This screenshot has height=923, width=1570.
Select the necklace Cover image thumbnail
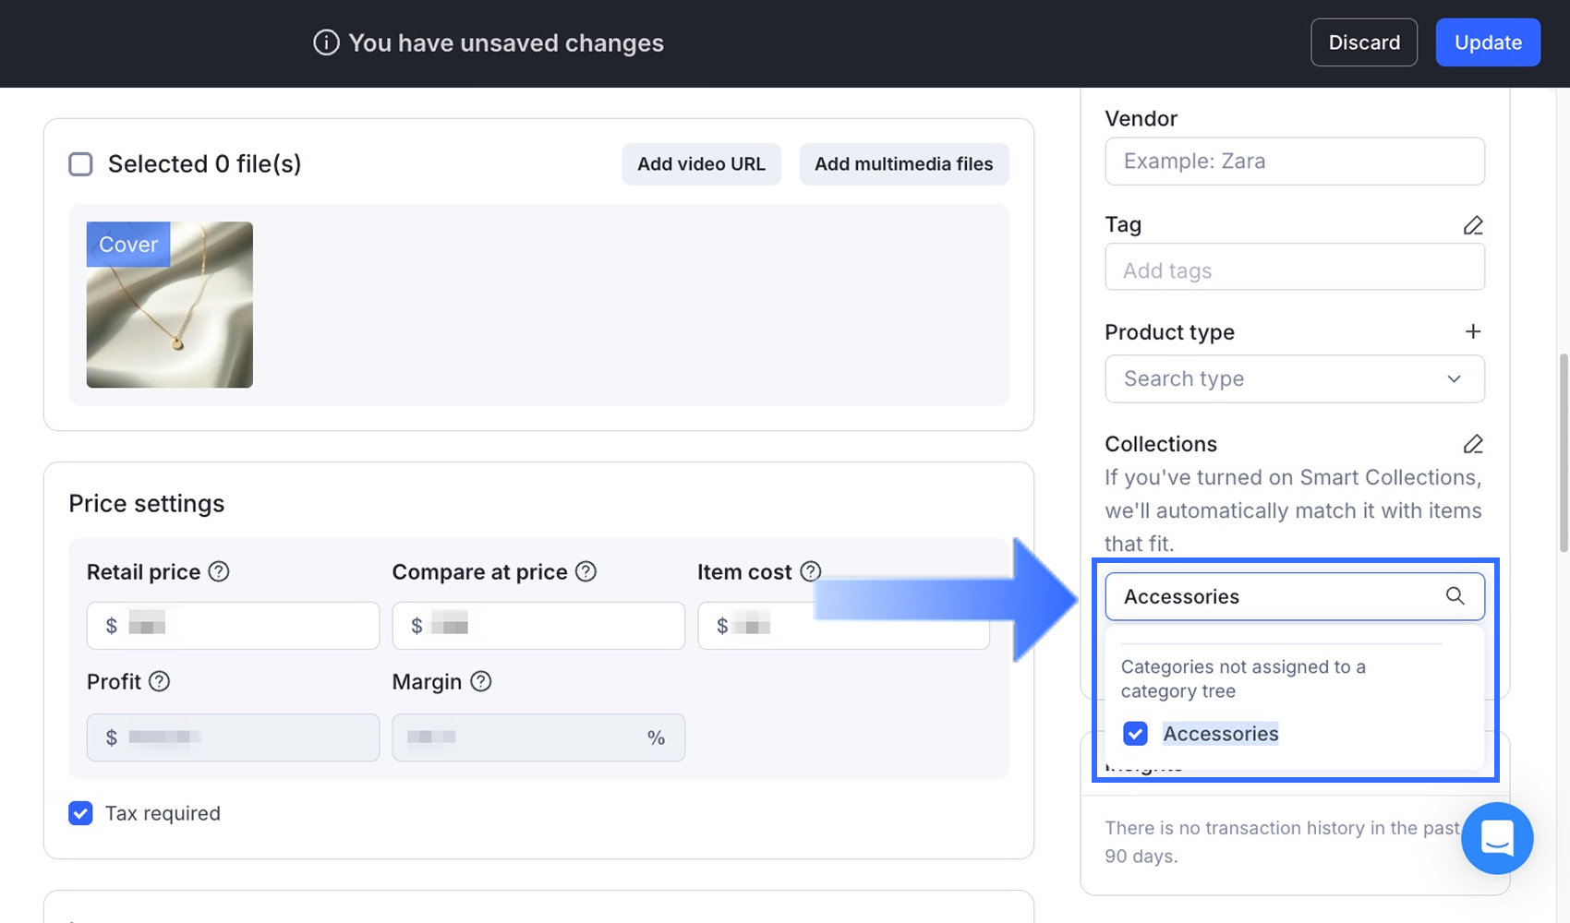coord(170,305)
